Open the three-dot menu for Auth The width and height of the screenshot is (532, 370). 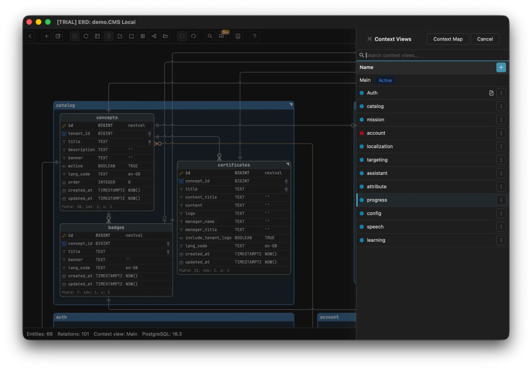coord(501,93)
